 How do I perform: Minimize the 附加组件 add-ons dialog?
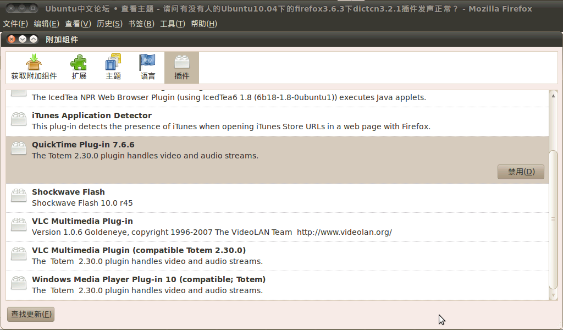pos(22,39)
